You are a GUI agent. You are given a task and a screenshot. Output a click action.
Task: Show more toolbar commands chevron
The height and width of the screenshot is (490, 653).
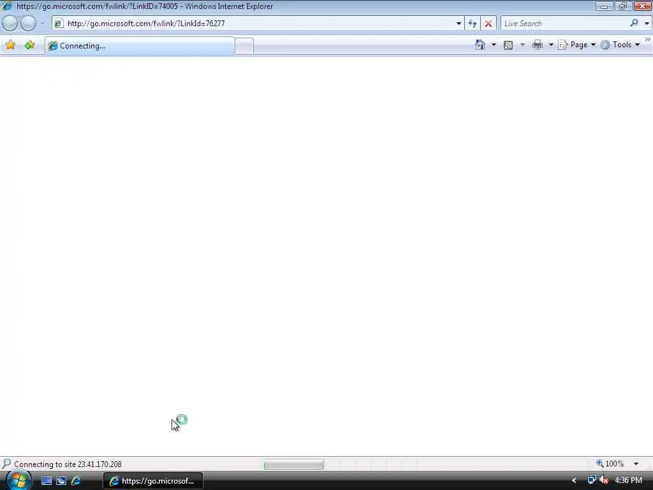tap(648, 39)
